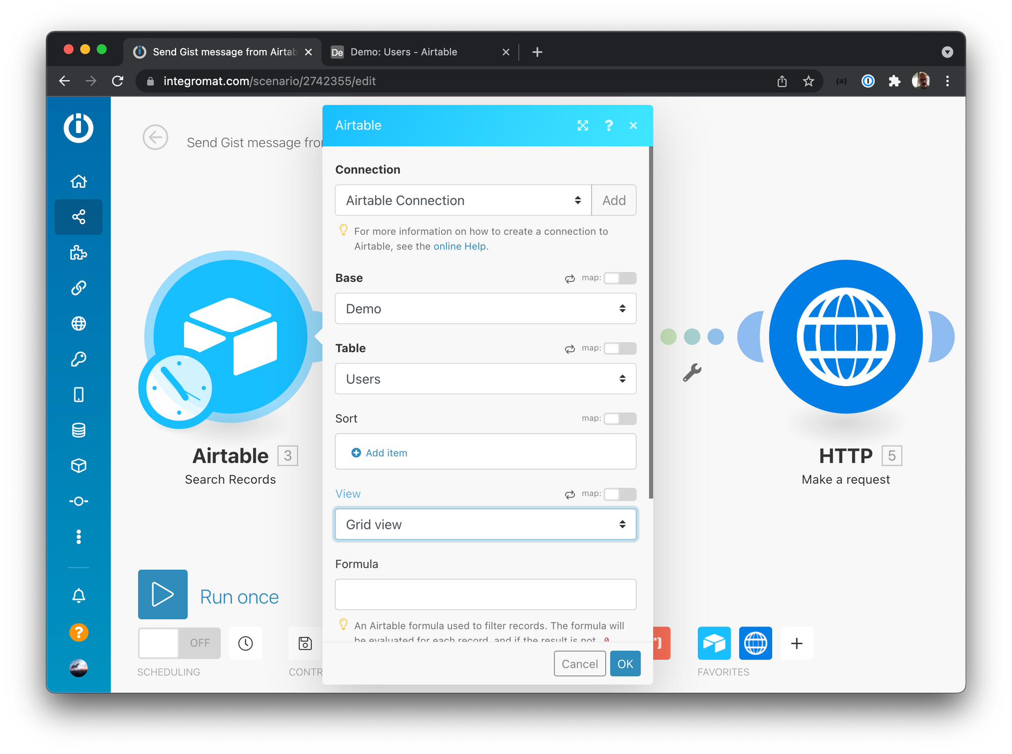Click the Scenarios icon in sidebar

tap(77, 216)
